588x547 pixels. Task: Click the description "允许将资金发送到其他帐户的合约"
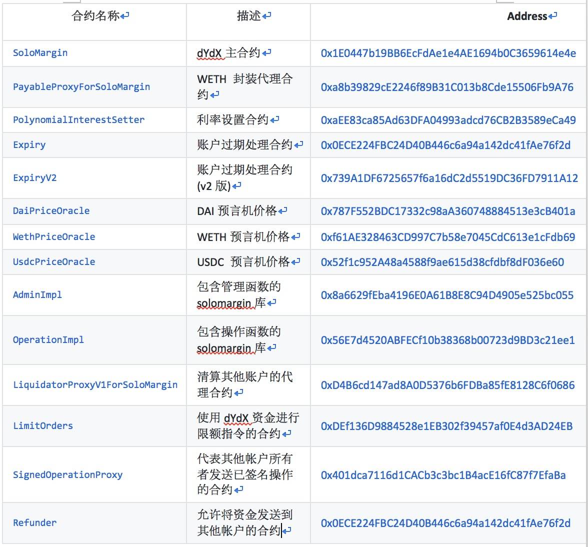point(245,522)
